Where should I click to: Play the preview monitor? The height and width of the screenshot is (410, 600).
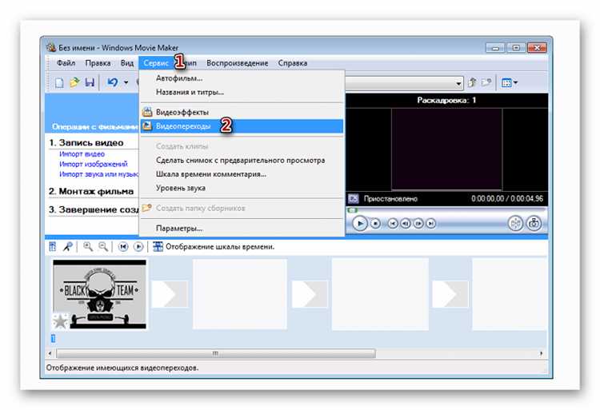click(360, 224)
